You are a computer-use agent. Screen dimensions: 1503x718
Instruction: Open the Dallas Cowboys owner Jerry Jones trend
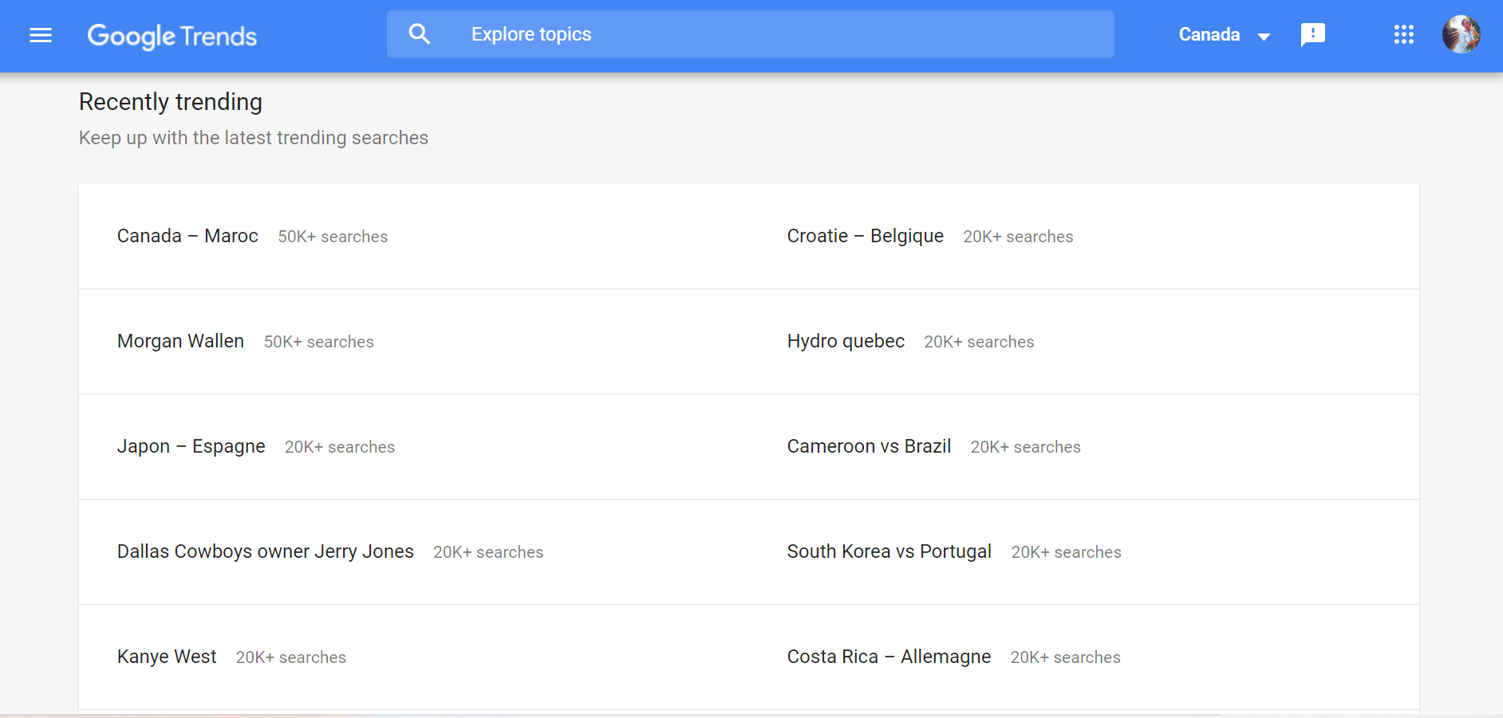point(265,551)
